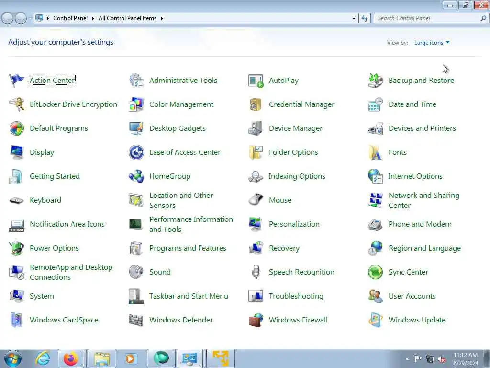Viewport: 490px width, 368px height.
Task: Open the Speech Recognition microphone icon
Action: click(x=256, y=272)
